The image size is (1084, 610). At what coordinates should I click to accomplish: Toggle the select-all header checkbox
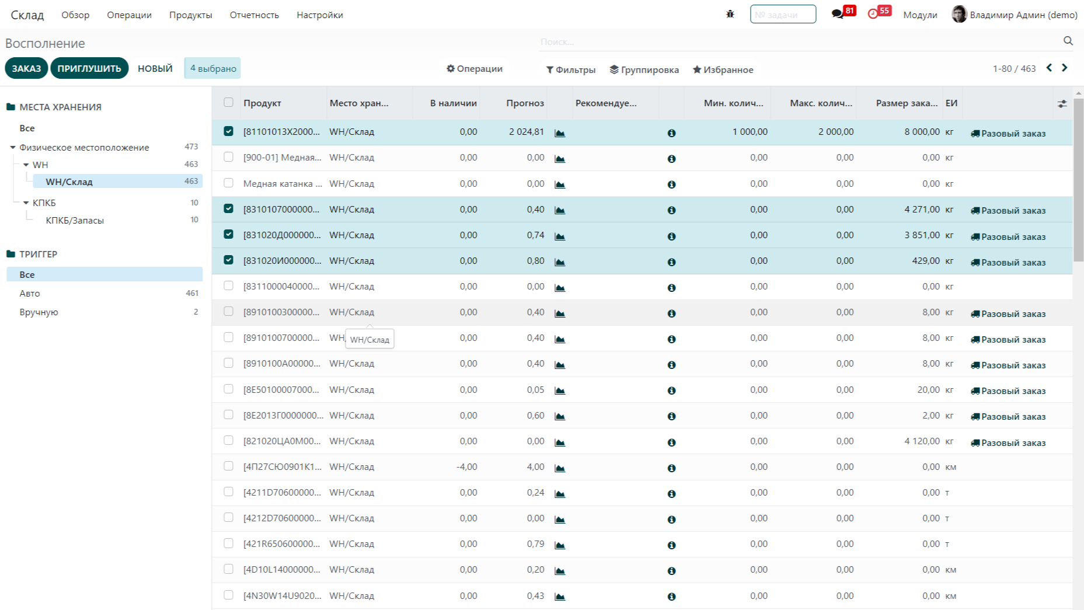[228, 102]
